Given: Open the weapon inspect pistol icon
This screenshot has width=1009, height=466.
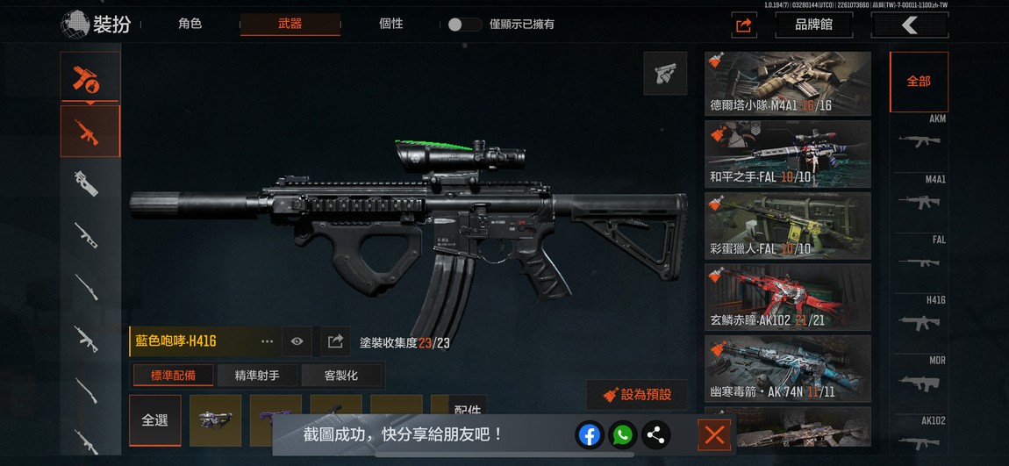Looking at the screenshot, I should [665, 74].
